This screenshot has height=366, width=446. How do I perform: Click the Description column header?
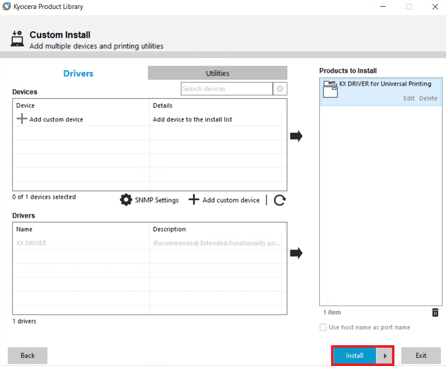pos(218,229)
